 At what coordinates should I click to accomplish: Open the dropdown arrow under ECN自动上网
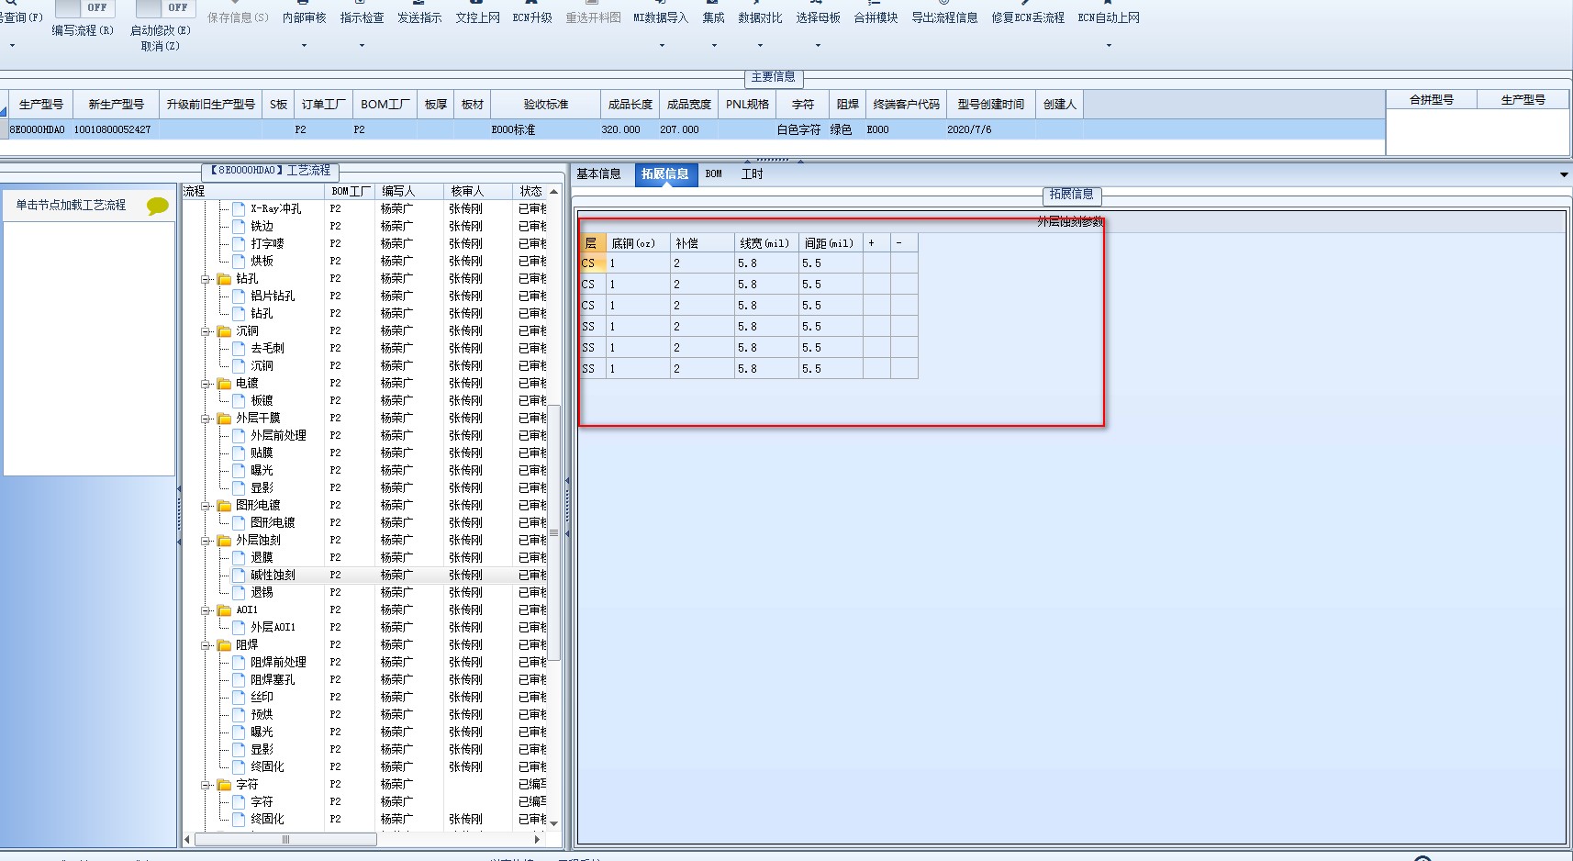(1109, 45)
